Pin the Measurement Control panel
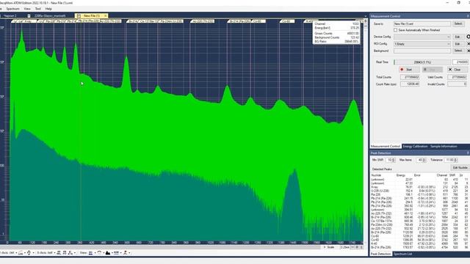 [468, 16]
